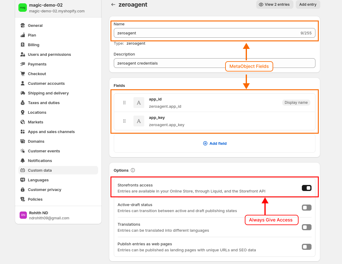The height and width of the screenshot is (264, 342).
Task: Click the Description input field
Action: (x=215, y=63)
